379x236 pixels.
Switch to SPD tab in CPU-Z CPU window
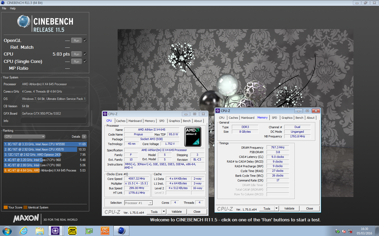point(162,121)
